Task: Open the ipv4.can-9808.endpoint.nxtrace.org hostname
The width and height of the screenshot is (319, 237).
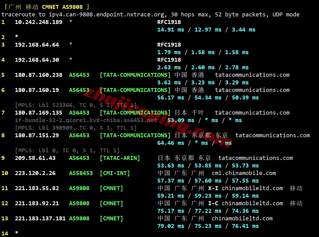Action: pyautogui.click(x=104, y=15)
